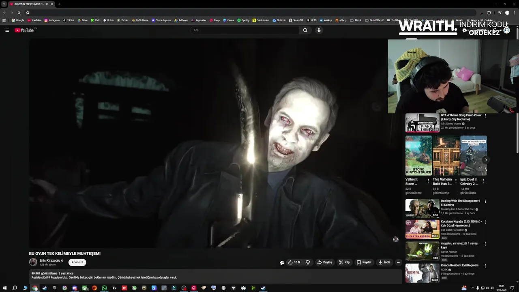
Task: Go back with the browser back arrow
Action: click(4, 13)
